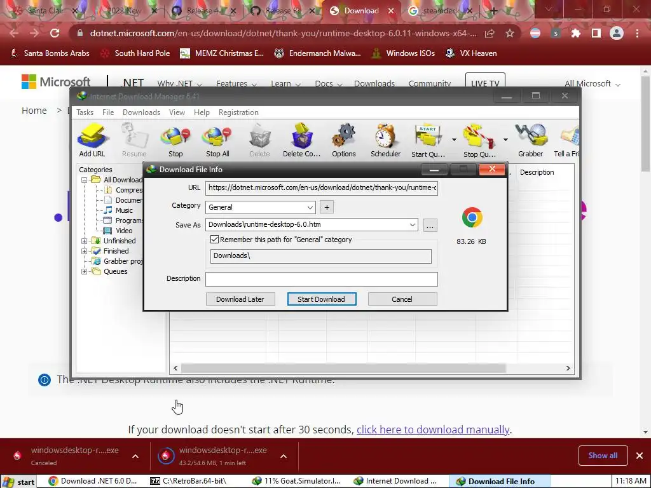
Task: Click the click here to download manually link
Action: (x=432, y=430)
